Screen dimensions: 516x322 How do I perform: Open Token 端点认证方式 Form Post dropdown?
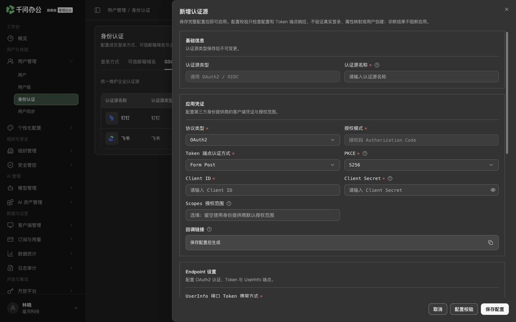pos(263,165)
